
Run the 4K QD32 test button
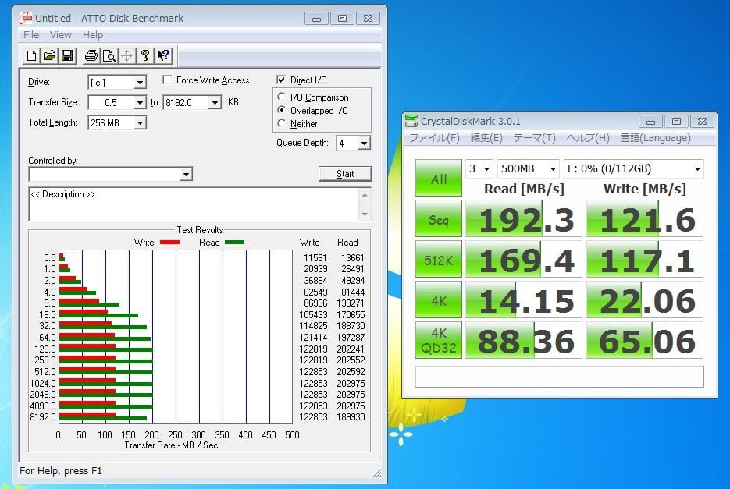(439, 340)
